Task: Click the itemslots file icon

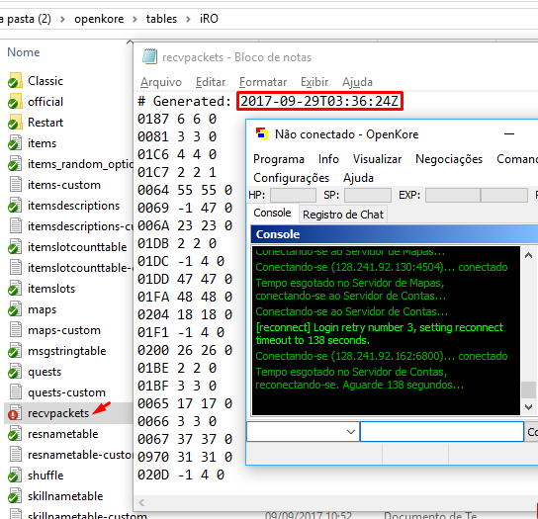Action: (15, 289)
